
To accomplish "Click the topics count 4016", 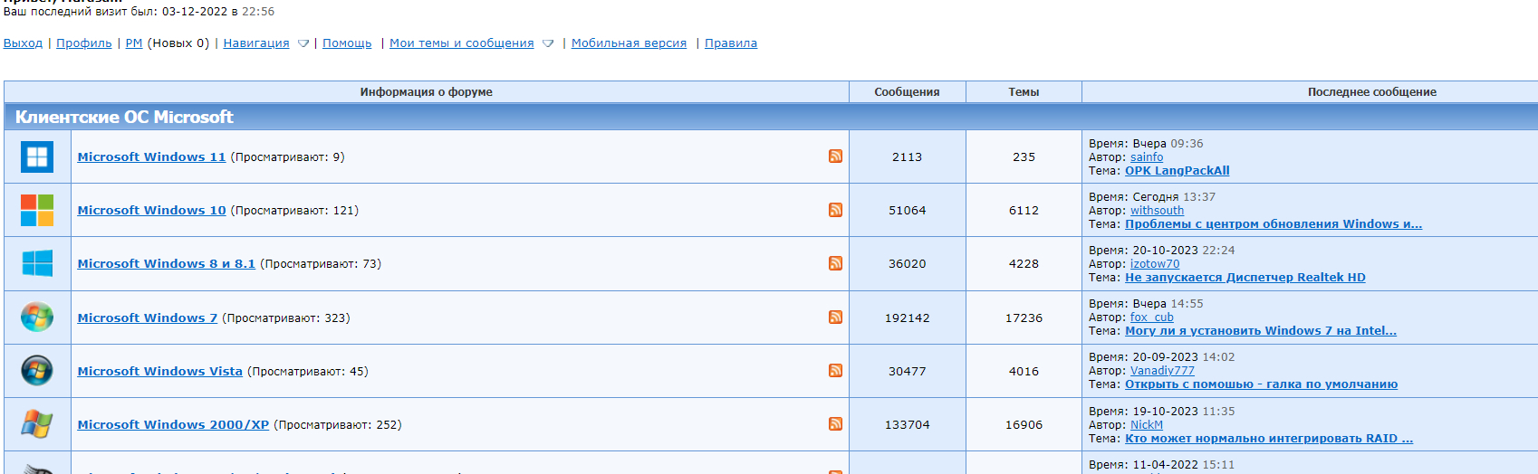I will [x=1024, y=371].
